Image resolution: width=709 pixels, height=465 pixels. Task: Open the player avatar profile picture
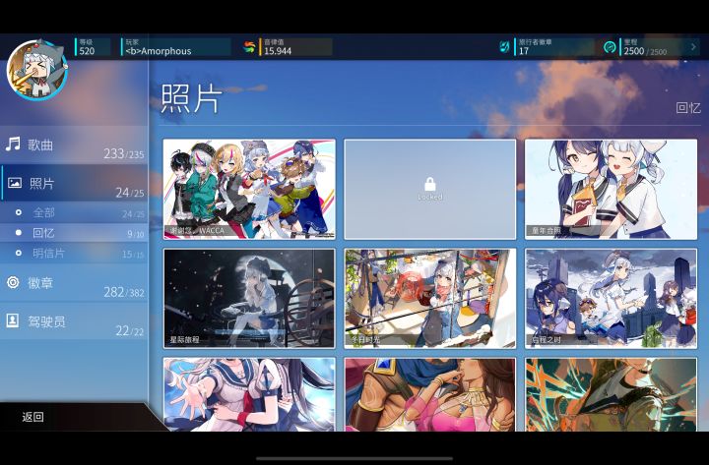pyautogui.click(x=37, y=70)
